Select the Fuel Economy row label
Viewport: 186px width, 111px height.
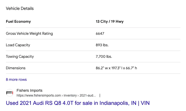18,21
